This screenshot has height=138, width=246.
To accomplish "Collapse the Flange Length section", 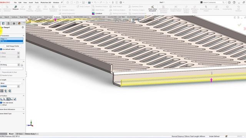I will point(23,80).
